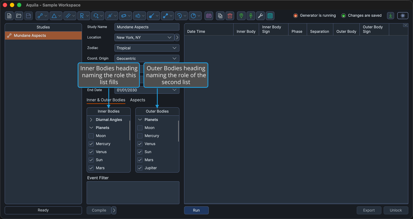Select the pie clock study tool
The height and width of the screenshot is (219, 413).
pos(195,16)
